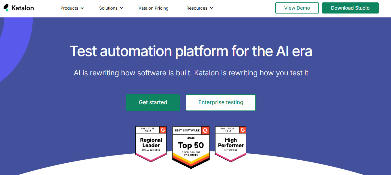Open the Products menu
The image size is (391, 175).
tap(69, 8)
